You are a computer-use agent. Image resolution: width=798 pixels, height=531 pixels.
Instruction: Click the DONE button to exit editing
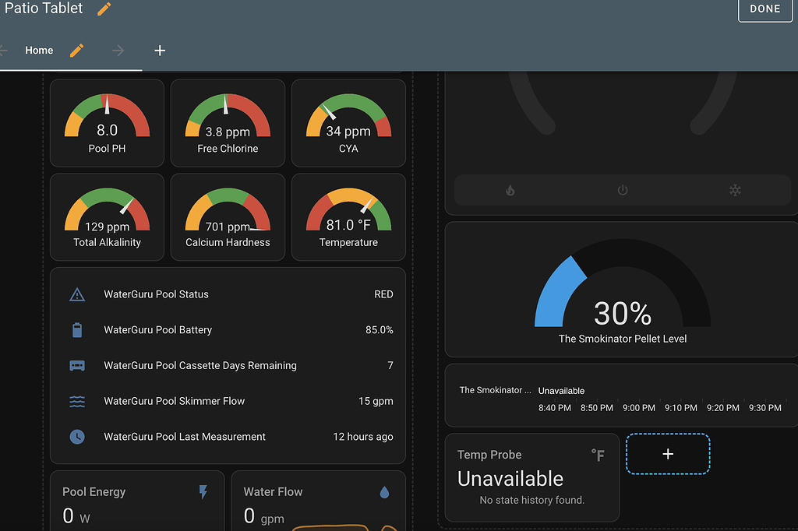pos(764,9)
